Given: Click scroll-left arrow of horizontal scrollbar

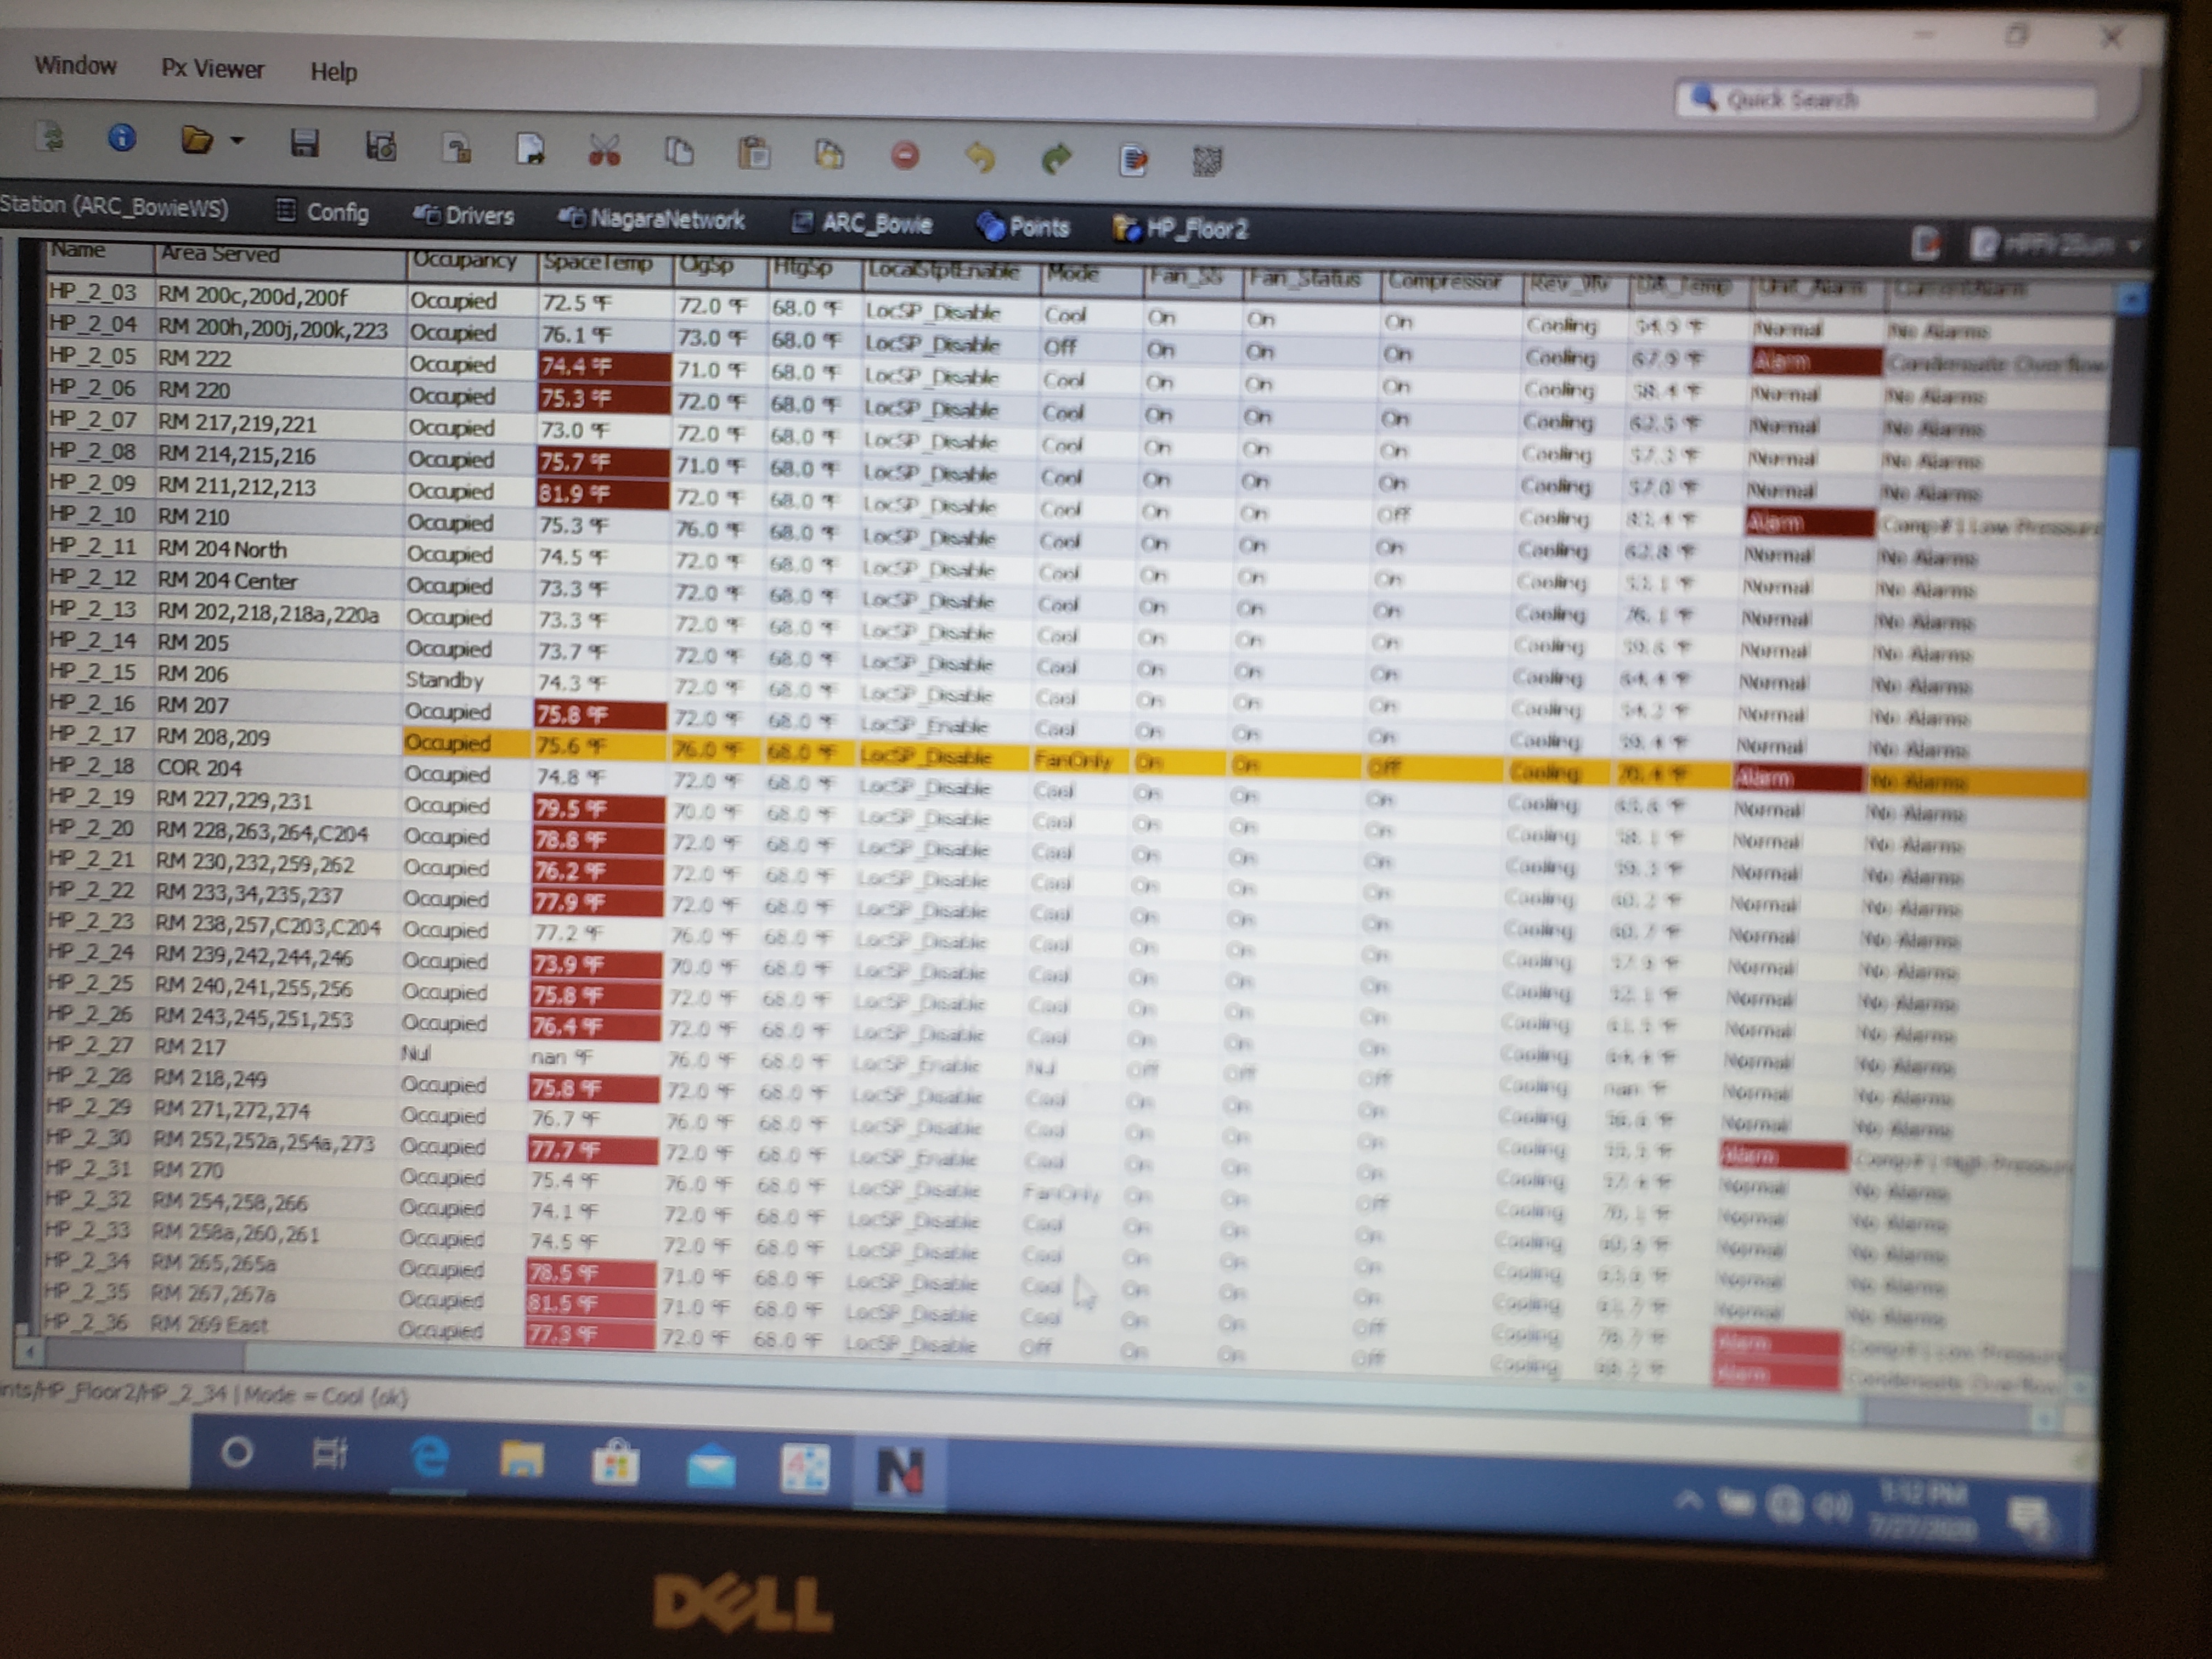Looking at the screenshot, I should pyautogui.click(x=29, y=1352).
